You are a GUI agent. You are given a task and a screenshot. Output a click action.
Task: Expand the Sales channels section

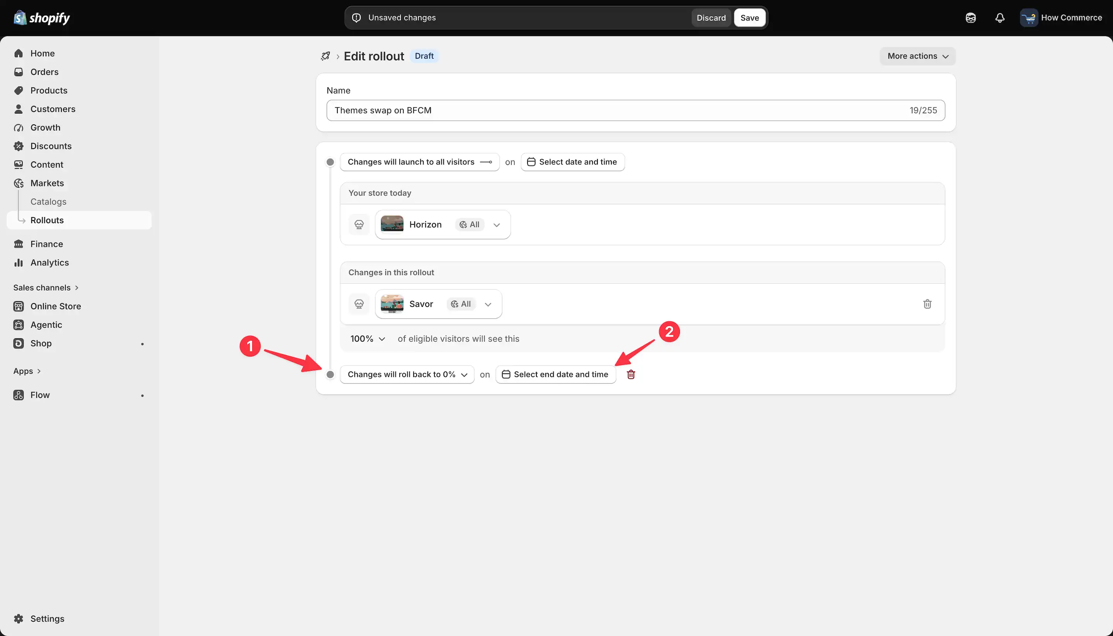tap(46, 288)
